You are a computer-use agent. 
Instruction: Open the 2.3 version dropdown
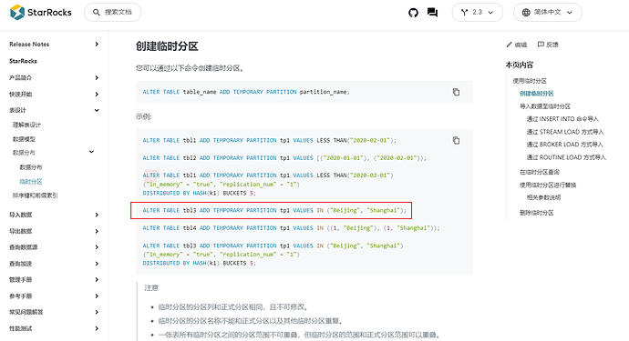point(478,13)
